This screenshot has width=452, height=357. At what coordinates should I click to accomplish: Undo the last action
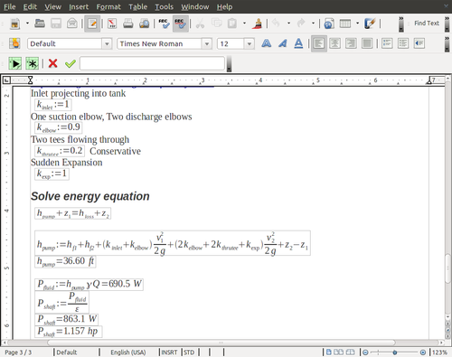click(x=276, y=23)
